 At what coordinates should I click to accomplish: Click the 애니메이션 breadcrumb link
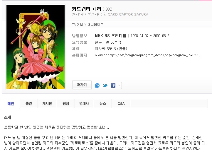coord(95,25)
